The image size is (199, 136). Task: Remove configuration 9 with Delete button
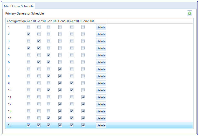[101, 83]
